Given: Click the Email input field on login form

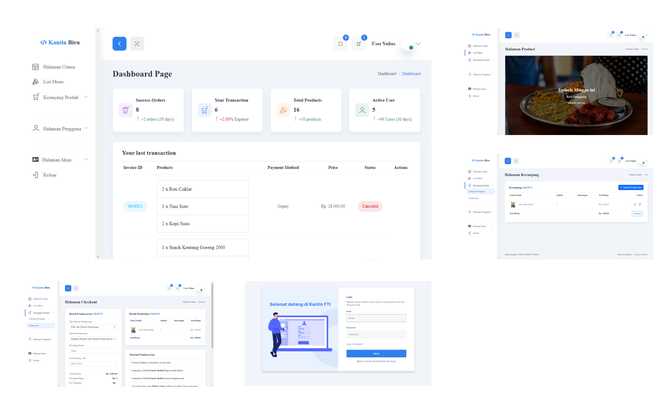Looking at the screenshot, I should pyautogui.click(x=376, y=318).
